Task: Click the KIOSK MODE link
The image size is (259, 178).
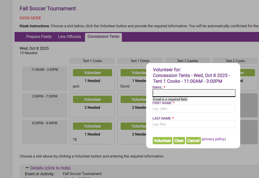Action: click(x=30, y=18)
